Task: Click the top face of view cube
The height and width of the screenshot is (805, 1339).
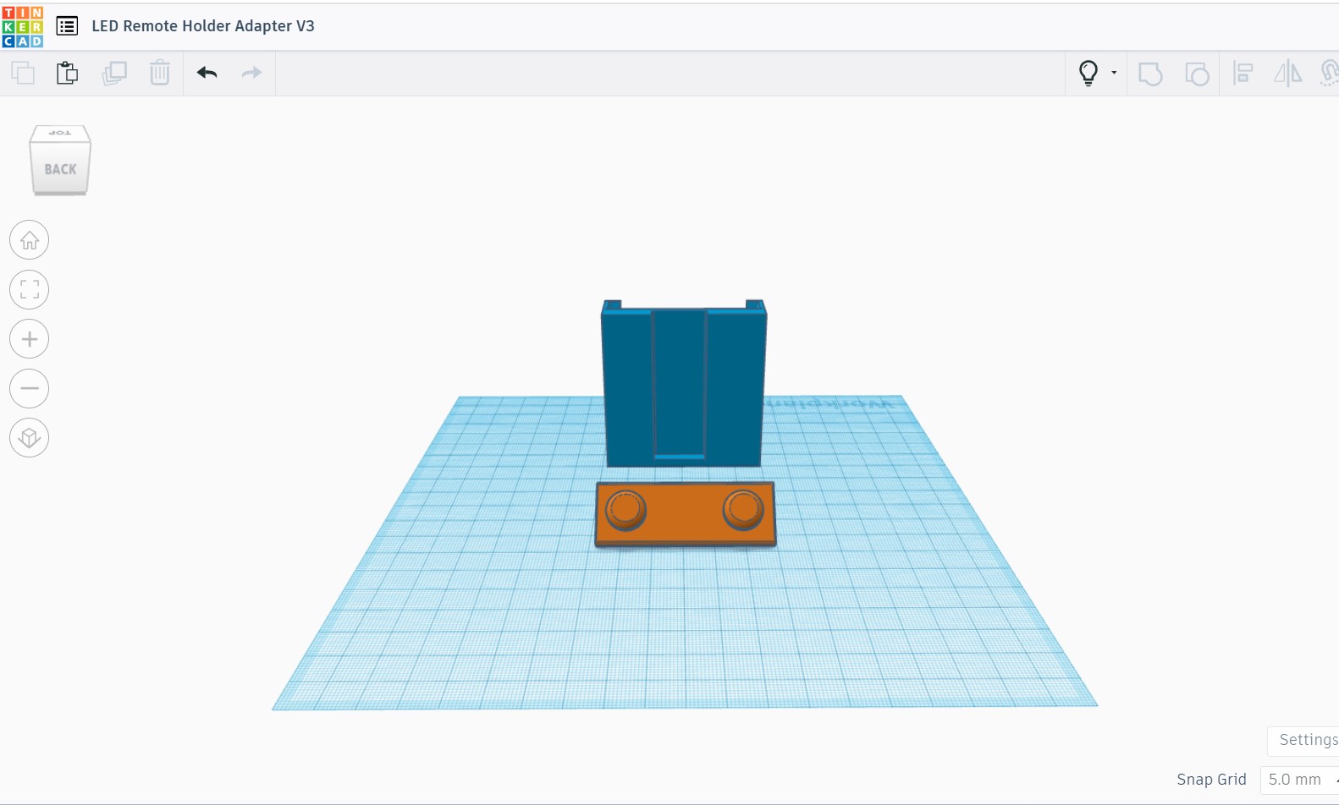Action: click(x=60, y=134)
